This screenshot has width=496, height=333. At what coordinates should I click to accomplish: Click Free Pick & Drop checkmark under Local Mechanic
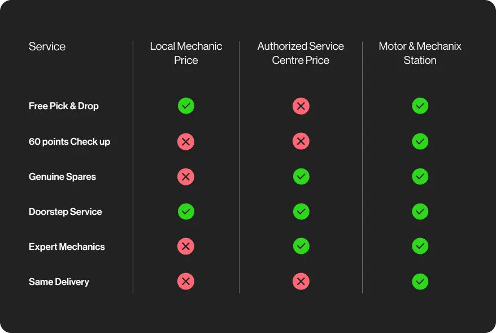click(x=186, y=106)
